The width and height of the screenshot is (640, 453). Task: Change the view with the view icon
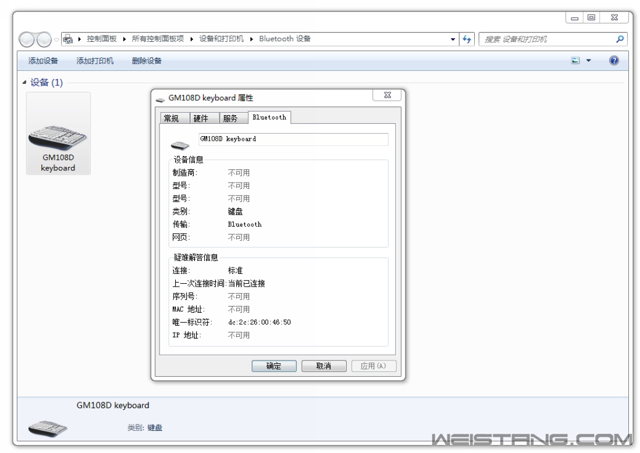[x=575, y=61]
